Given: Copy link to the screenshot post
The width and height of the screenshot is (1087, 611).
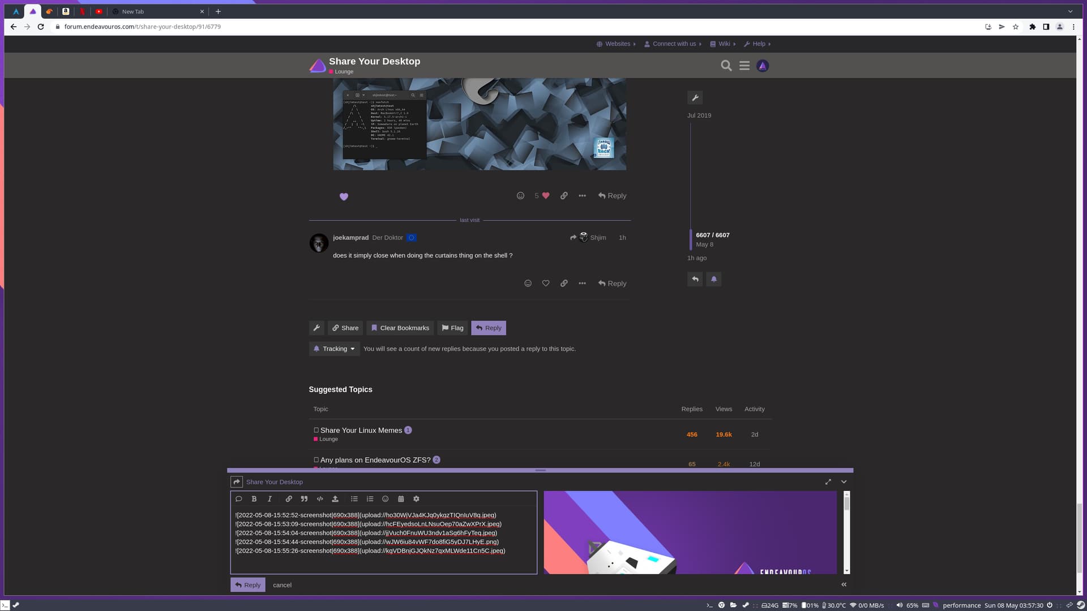Looking at the screenshot, I should click(564, 196).
